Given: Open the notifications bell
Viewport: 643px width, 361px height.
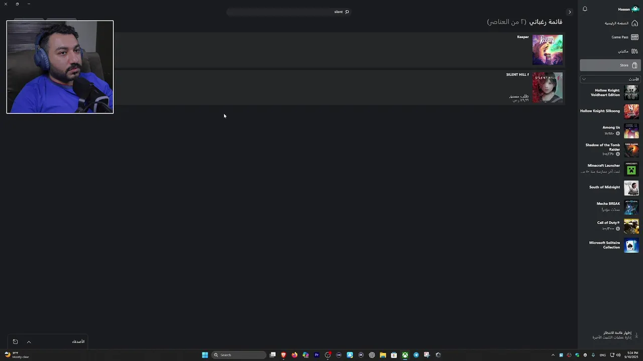Looking at the screenshot, I should pos(585,9).
